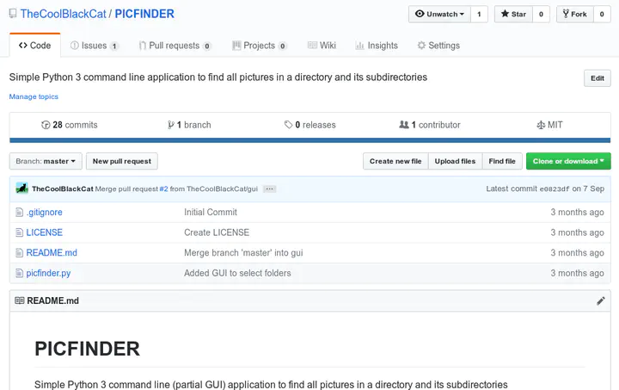View the 28 commits history
Screen dimensions: 619x390
[x=69, y=125]
